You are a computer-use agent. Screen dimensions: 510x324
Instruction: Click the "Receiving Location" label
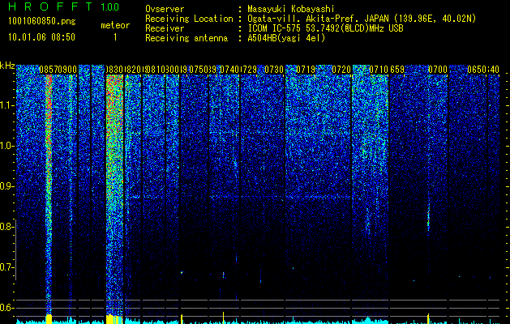click(x=189, y=19)
